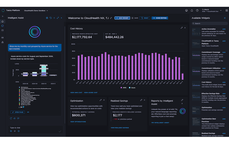Click the ADD WIDGET button

122,18
